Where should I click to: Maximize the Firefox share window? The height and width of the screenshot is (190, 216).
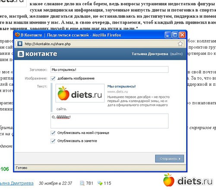[x=175, y=35]
